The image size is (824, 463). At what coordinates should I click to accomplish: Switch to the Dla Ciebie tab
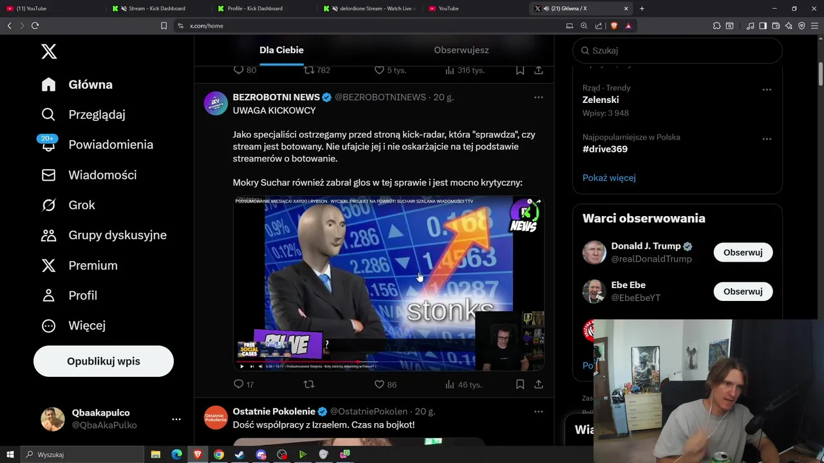pyautogui.click(x=281, y=50)
